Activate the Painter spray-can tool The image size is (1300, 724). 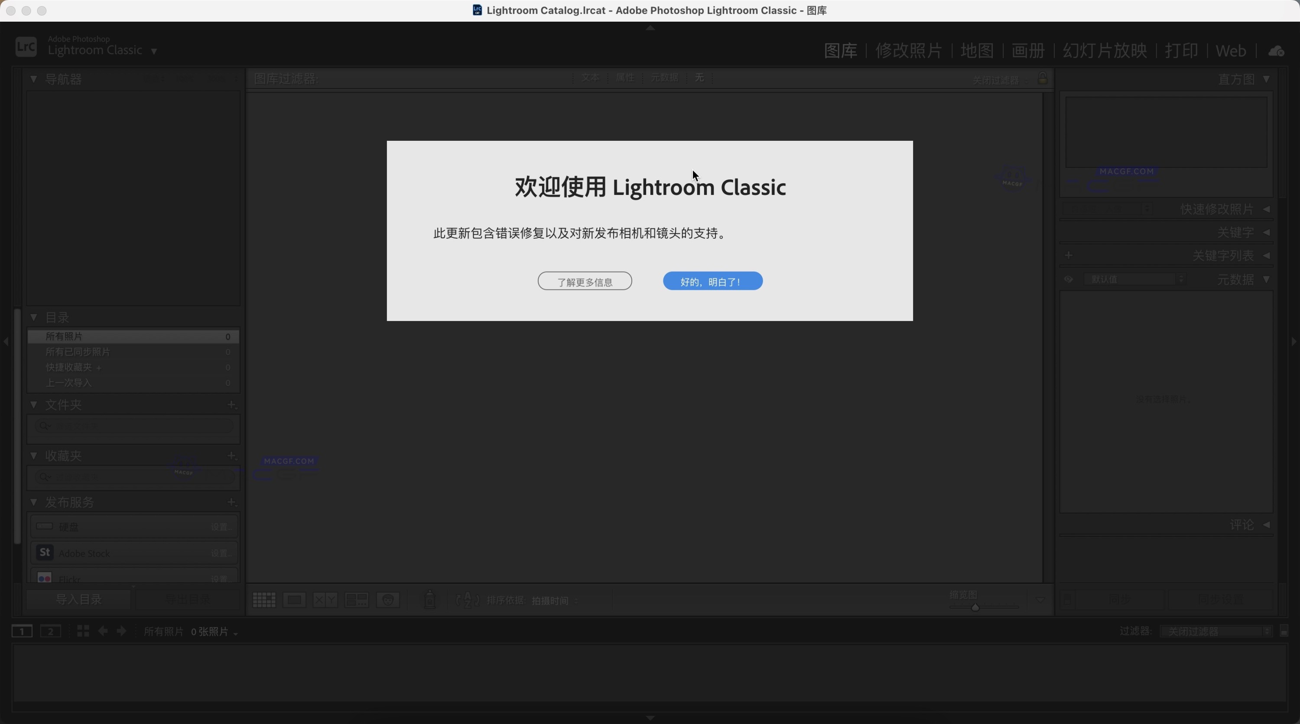[429, 600]
